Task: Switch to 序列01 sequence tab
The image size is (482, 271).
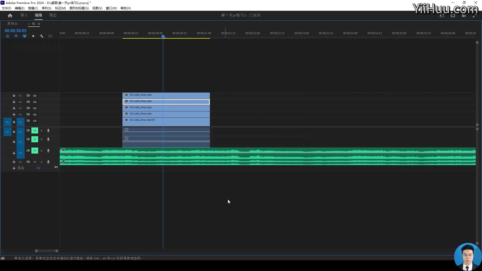Action: tap(13, 24)
